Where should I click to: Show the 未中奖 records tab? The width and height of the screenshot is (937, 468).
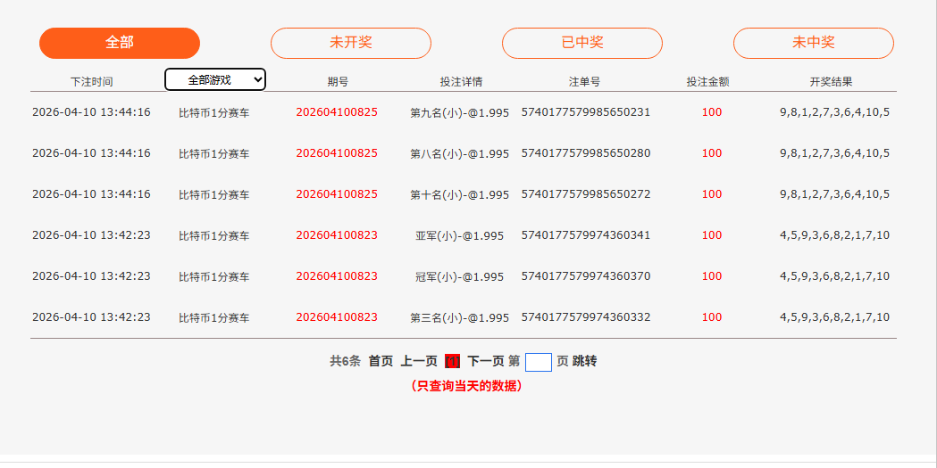(x=814, y=43)
